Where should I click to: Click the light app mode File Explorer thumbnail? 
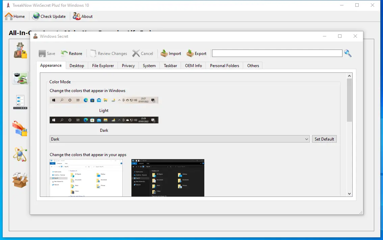point(86,178)
